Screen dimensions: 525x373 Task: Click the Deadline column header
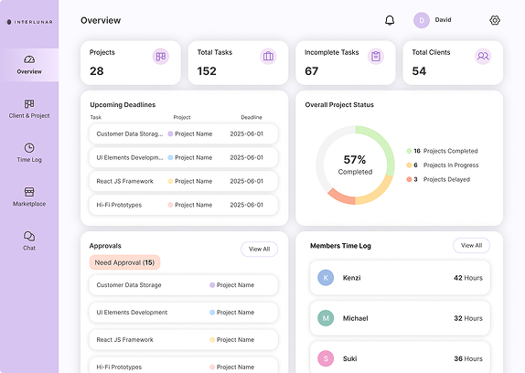click(x=252, y=117)
